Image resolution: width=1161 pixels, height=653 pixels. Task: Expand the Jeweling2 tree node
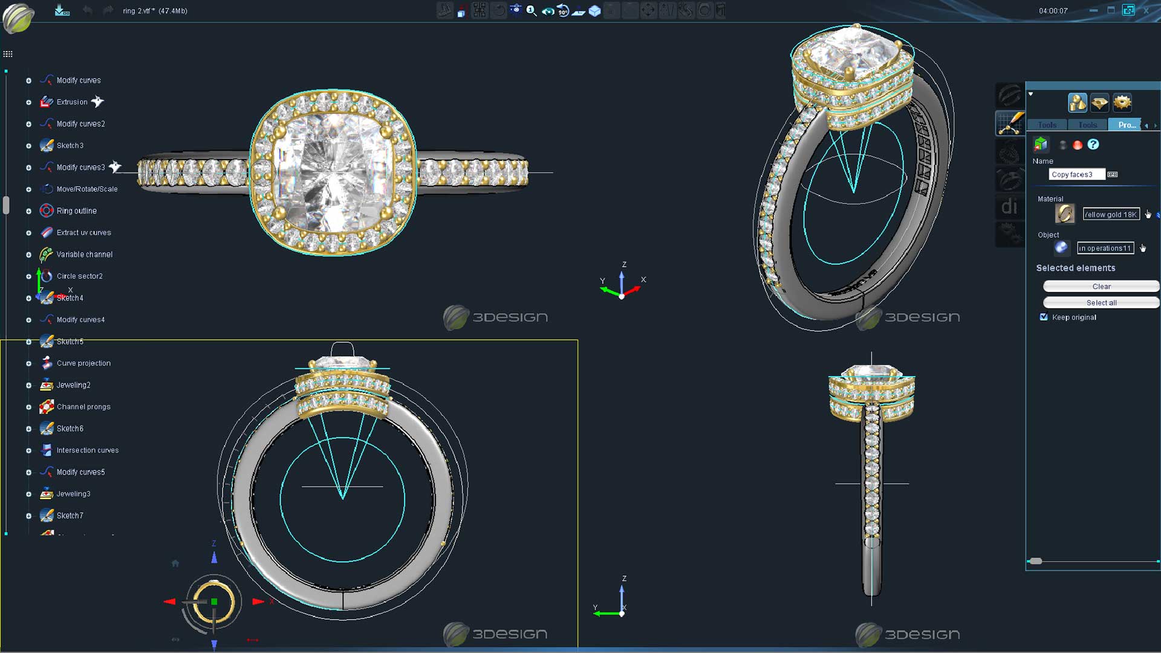point(28,385)
